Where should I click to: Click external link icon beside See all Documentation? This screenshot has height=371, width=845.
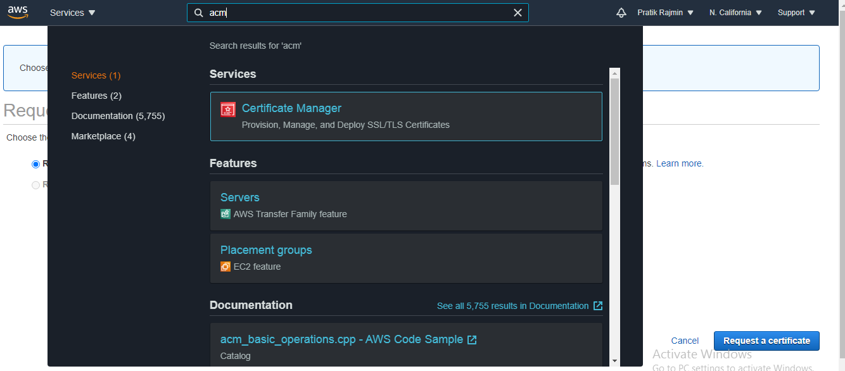coord(598,306)
